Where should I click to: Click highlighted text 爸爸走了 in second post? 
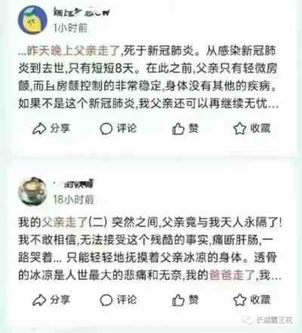click(x=232, y=275)
